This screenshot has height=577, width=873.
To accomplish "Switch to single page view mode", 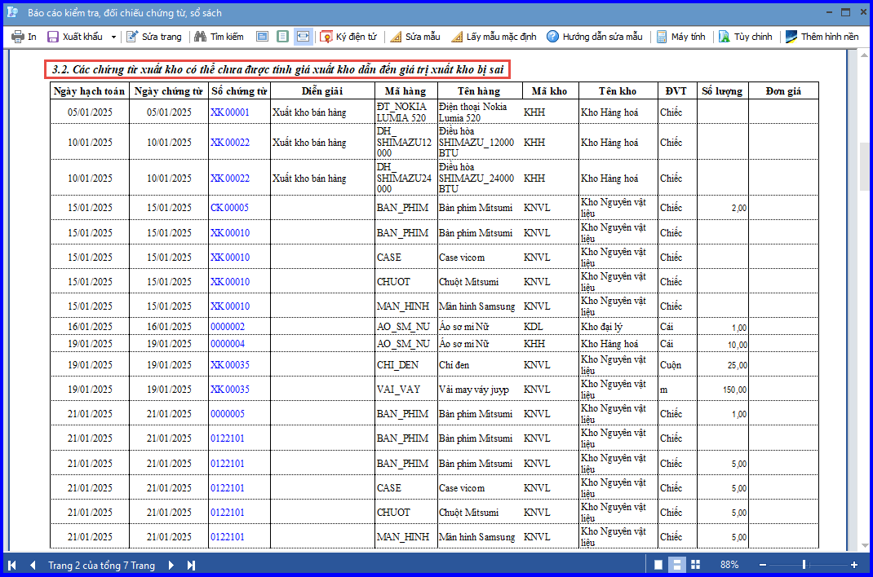I will tap(658, 565).
